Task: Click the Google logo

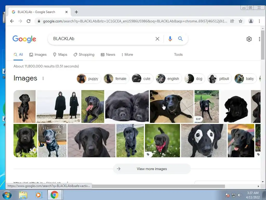Action: click(x=24, y=39)
